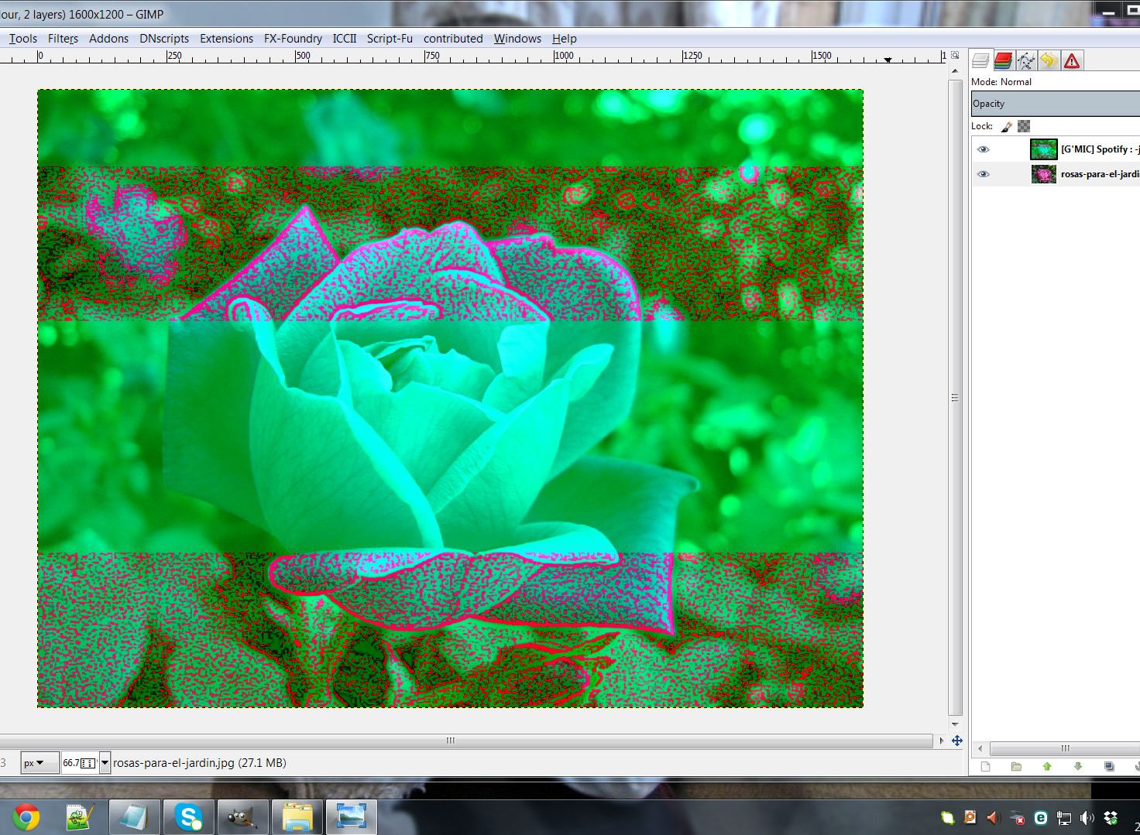Open the Error Console warning tab
Image resolution: width=1140 pixels, height=835 pixels.
1072,60
